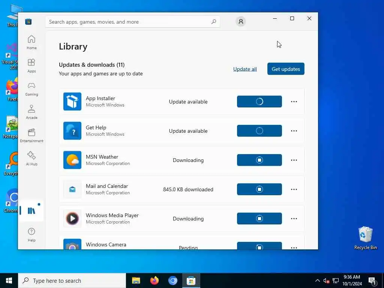This screenshot has height=288, width=384.
Task: Click the Get Help update progress button
Action: [x=259, y=131]
